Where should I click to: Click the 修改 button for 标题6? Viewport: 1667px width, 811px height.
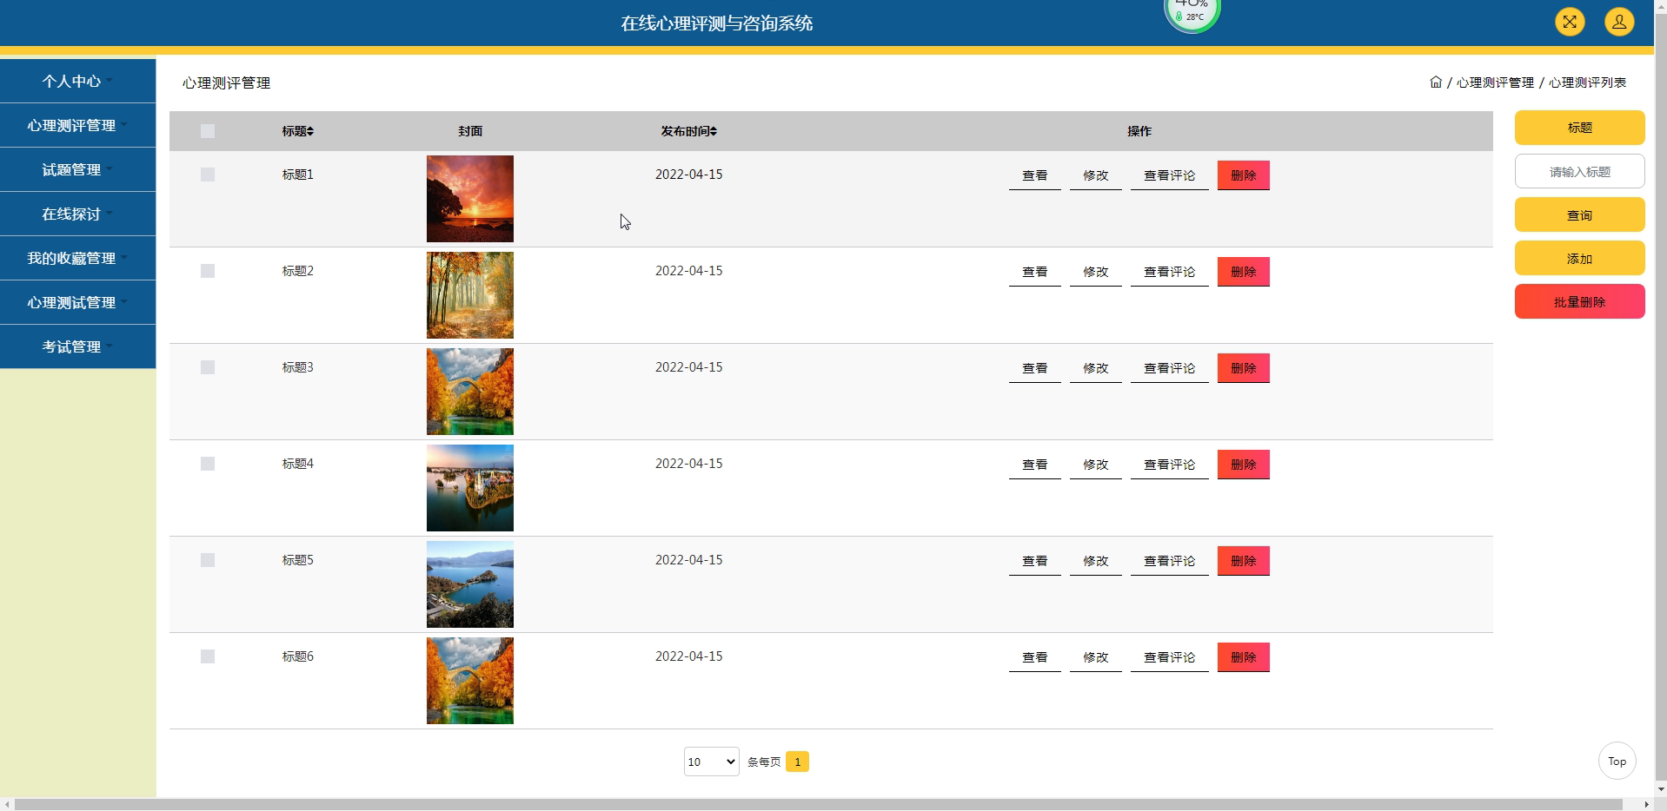[x=1095, y=657]
